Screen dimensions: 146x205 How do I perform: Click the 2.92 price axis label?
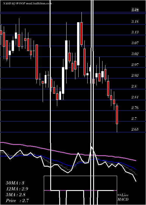click(x=135, y=76)
